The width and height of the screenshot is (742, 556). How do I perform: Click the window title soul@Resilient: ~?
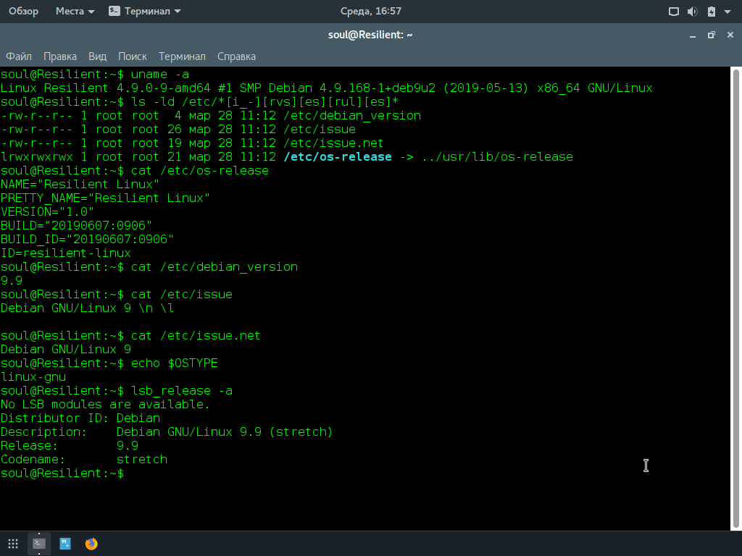point(370,35)
